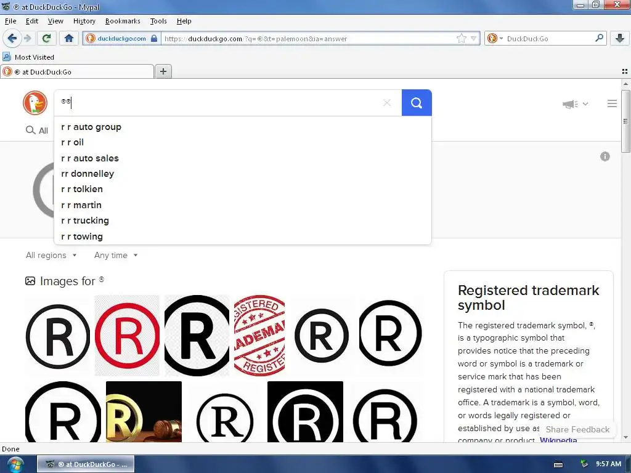Click the info icon on answer box
Viewport: 631px width, 473px height.
pos(605,156)
